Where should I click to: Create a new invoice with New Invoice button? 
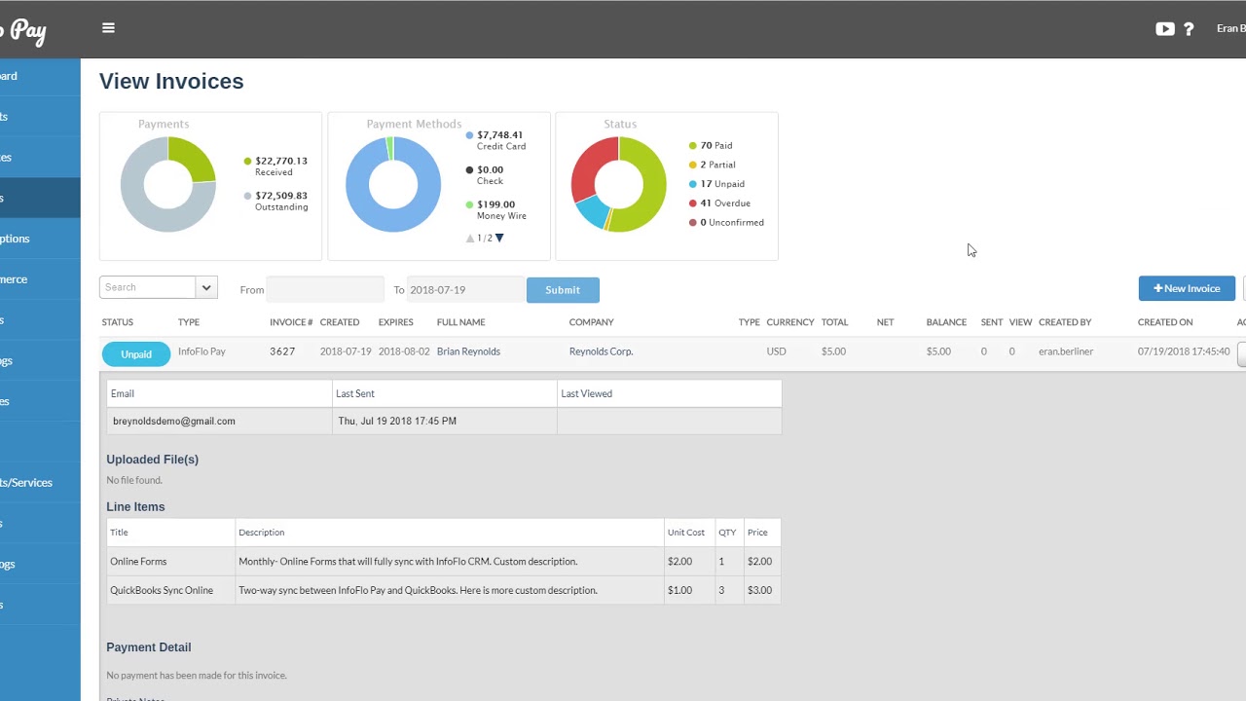point(1187,288)
